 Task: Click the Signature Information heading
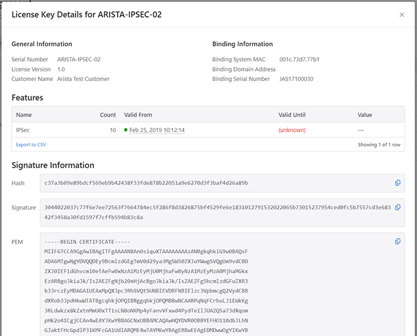point(52,165)
